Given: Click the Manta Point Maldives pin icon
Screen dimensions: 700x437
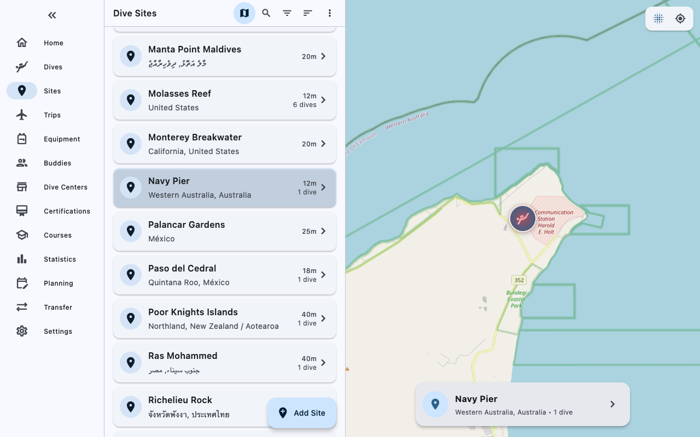Looking at the screenshot, I should click(131, 56).
